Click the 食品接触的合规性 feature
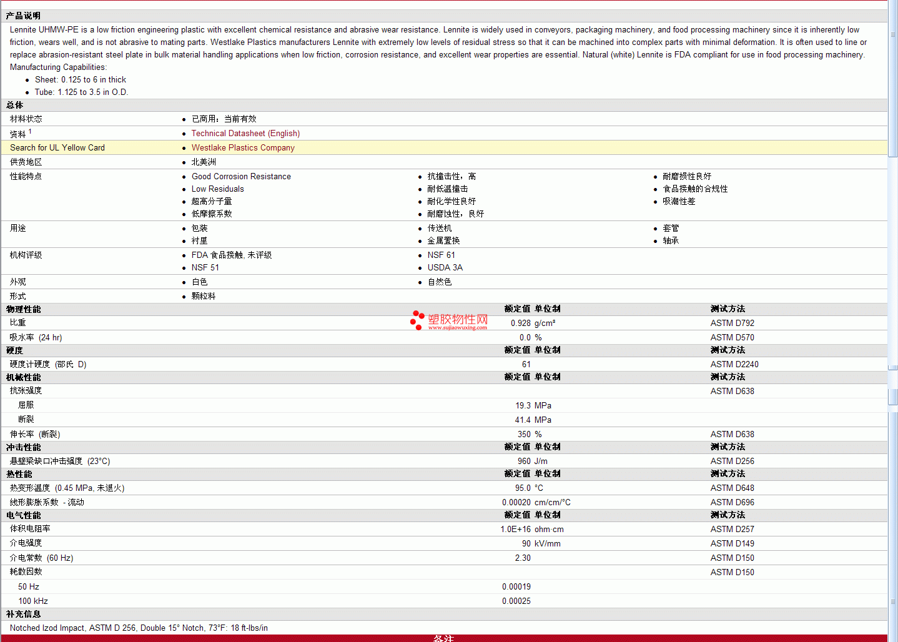 [x=695, y=189]
